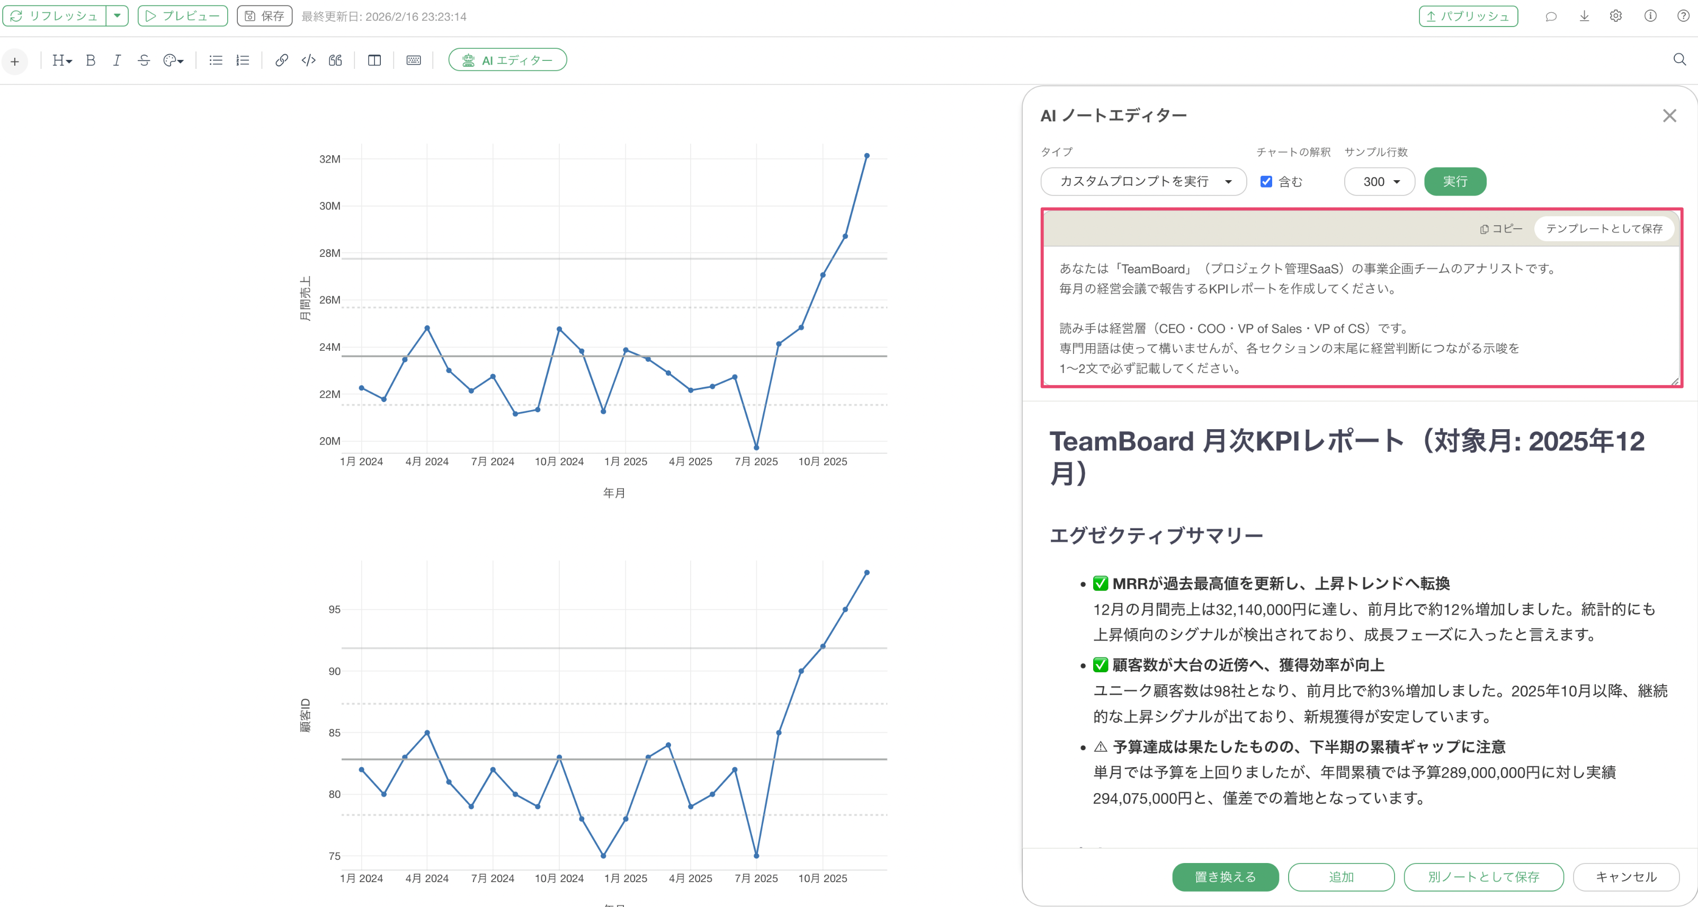This screenshot has height=907, width=1698.
Task: Click the 置き換える button
Action: point(1225,877)
